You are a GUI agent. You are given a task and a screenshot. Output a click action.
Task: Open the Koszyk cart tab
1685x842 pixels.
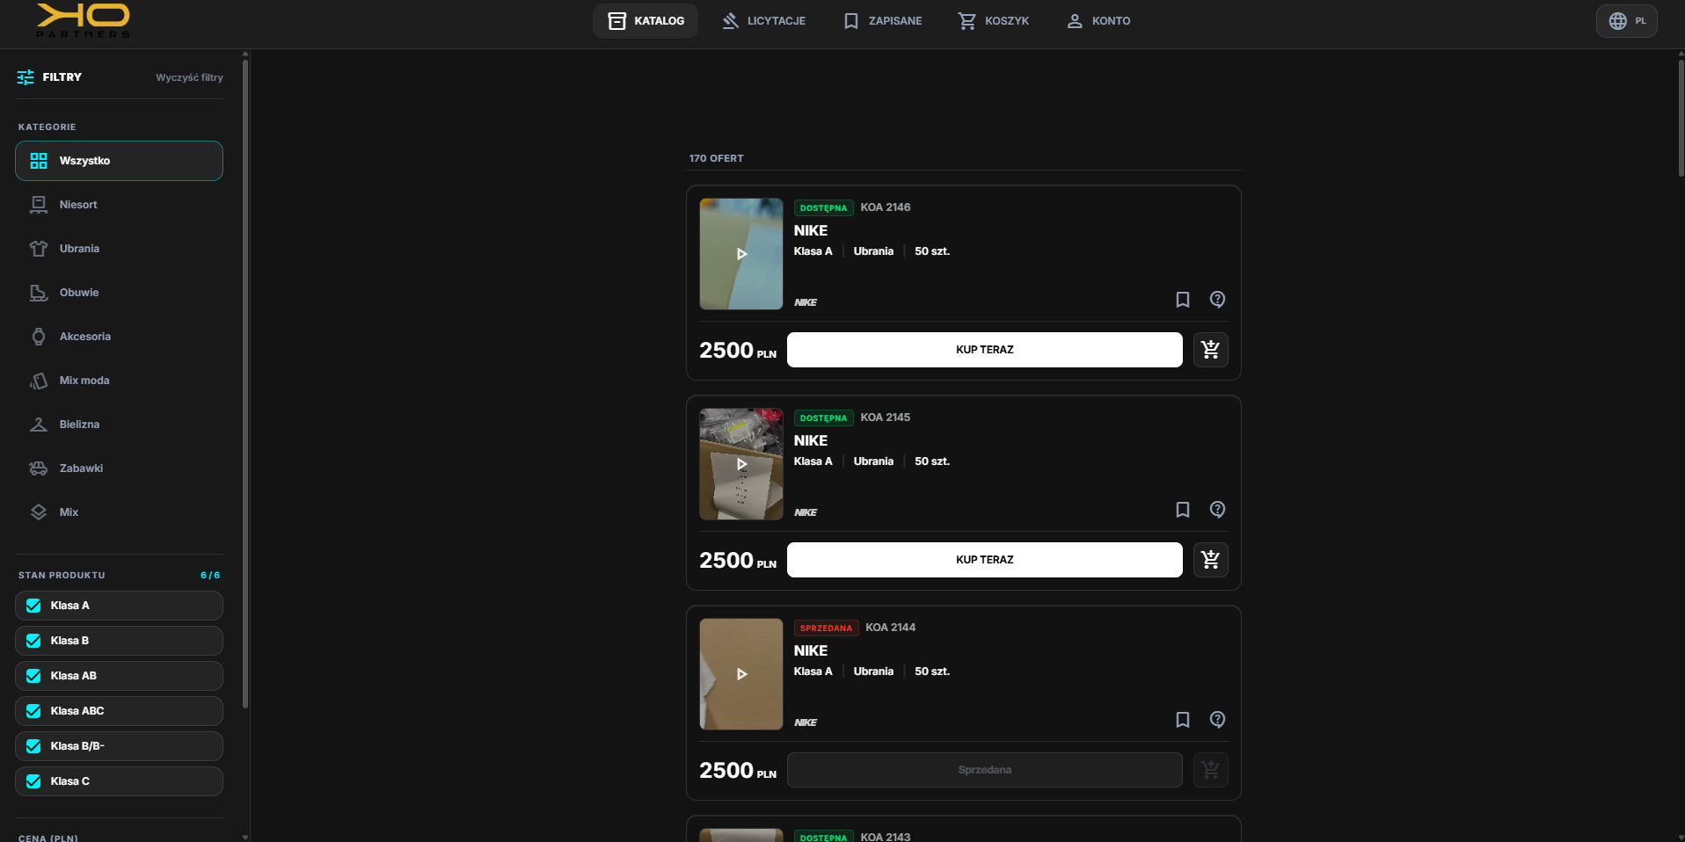pos(993,21)
